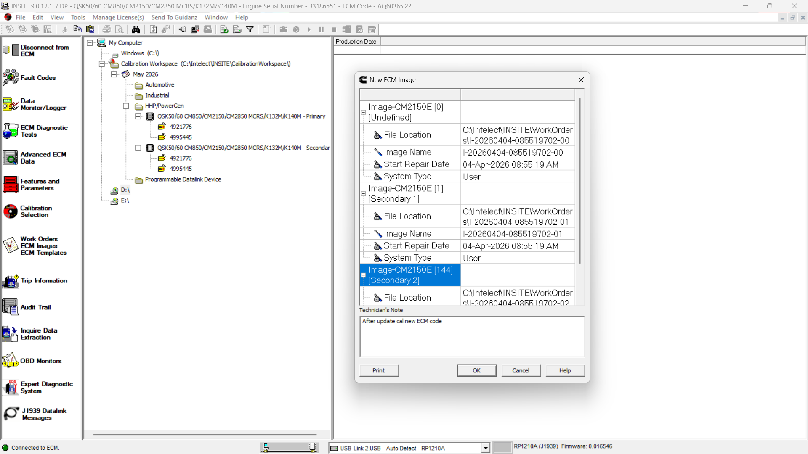The width and height of the screenshot is (808, 454).
Task: Click Print in New ECM Image dialog
Action: tap(379, 370)
